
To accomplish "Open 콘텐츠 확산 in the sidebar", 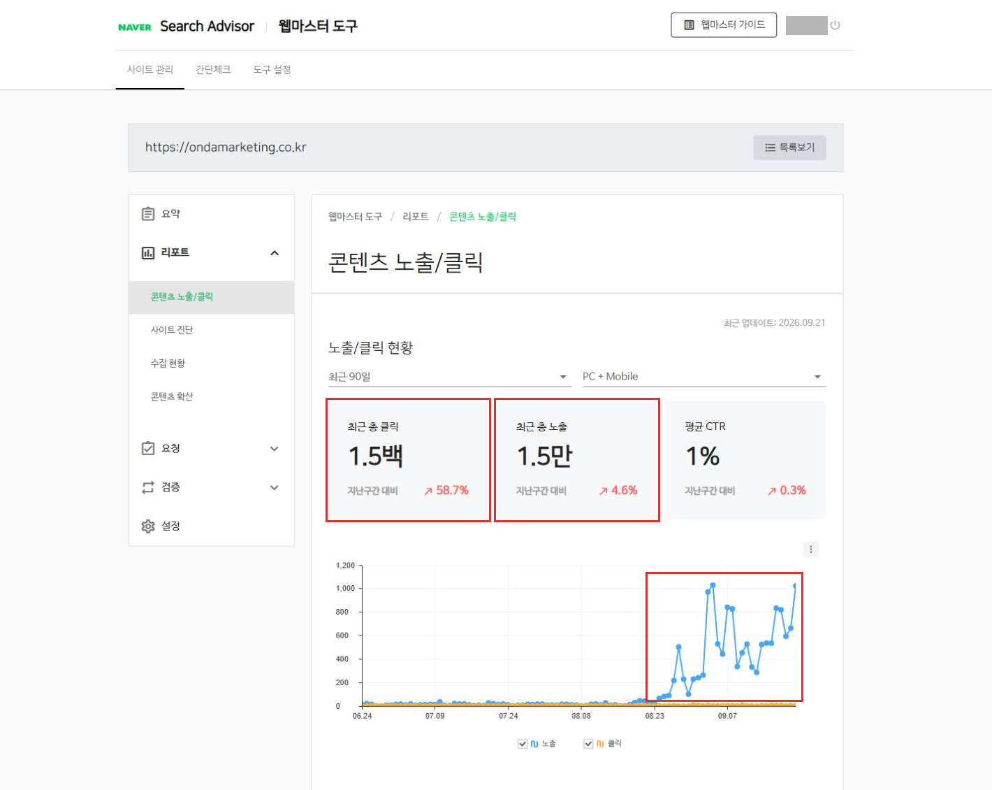I will click(x=212, y=396).
